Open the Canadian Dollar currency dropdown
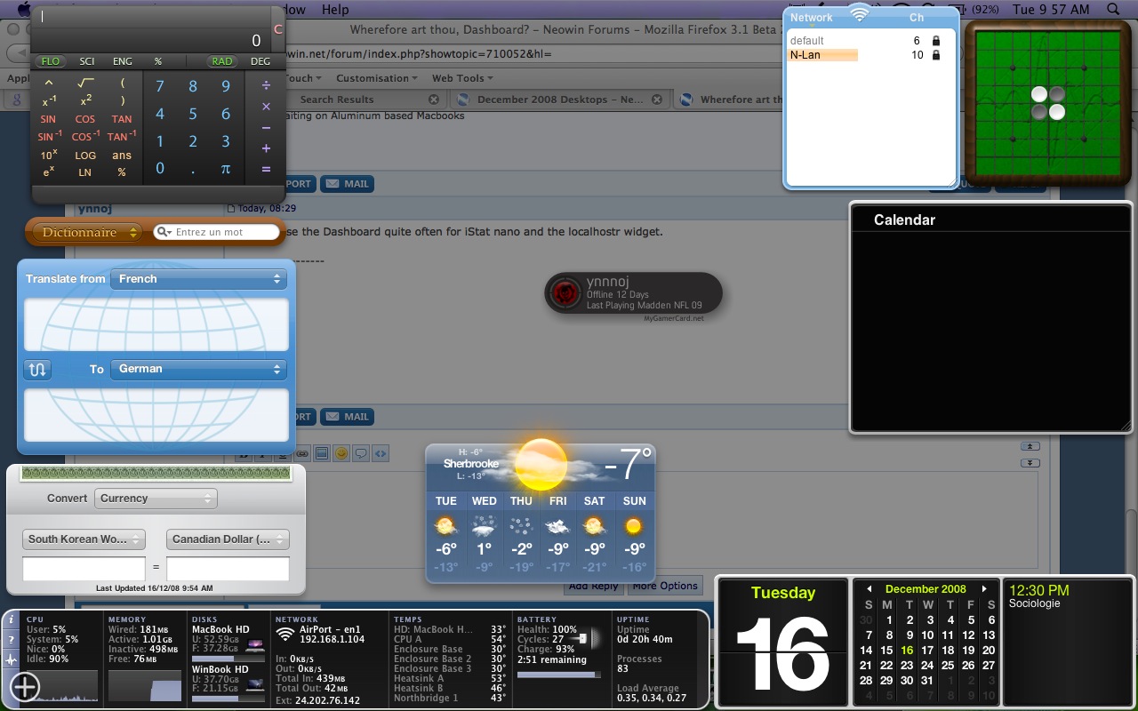Image resolution: width=1138 pixels, height=711 pixels. [228, 539]
